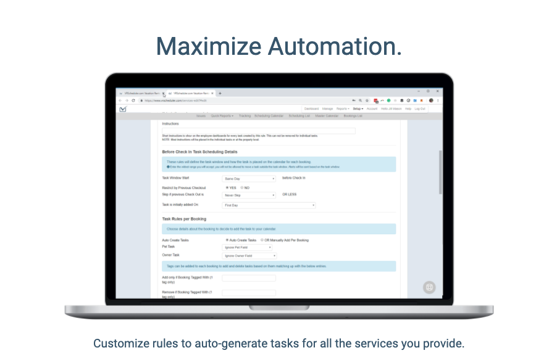Go to the Tracking subnav item

pos(245,116)
